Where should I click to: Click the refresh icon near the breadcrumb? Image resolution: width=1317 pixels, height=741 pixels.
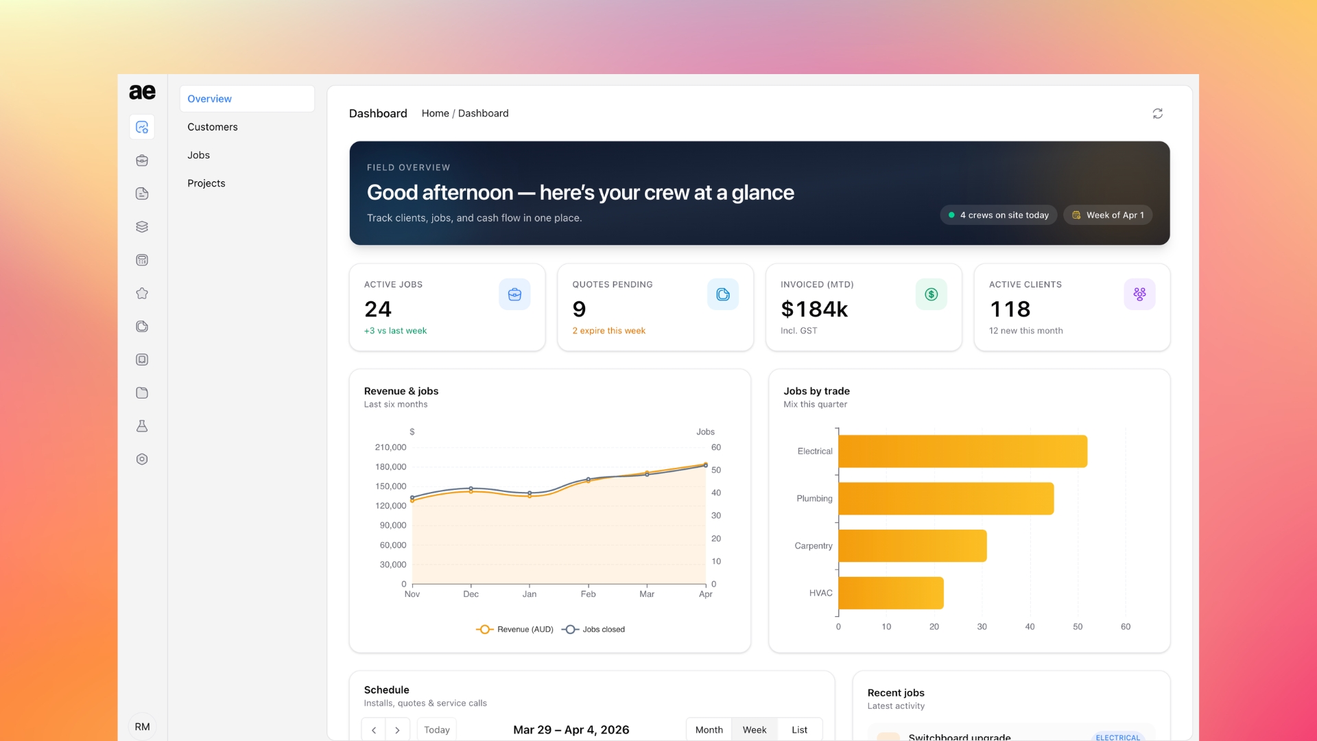[x=1158, y=113]
